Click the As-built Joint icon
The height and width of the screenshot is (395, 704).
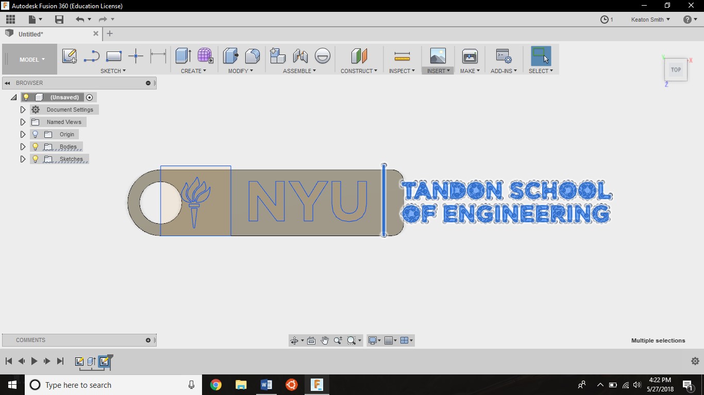pos(323,56)
